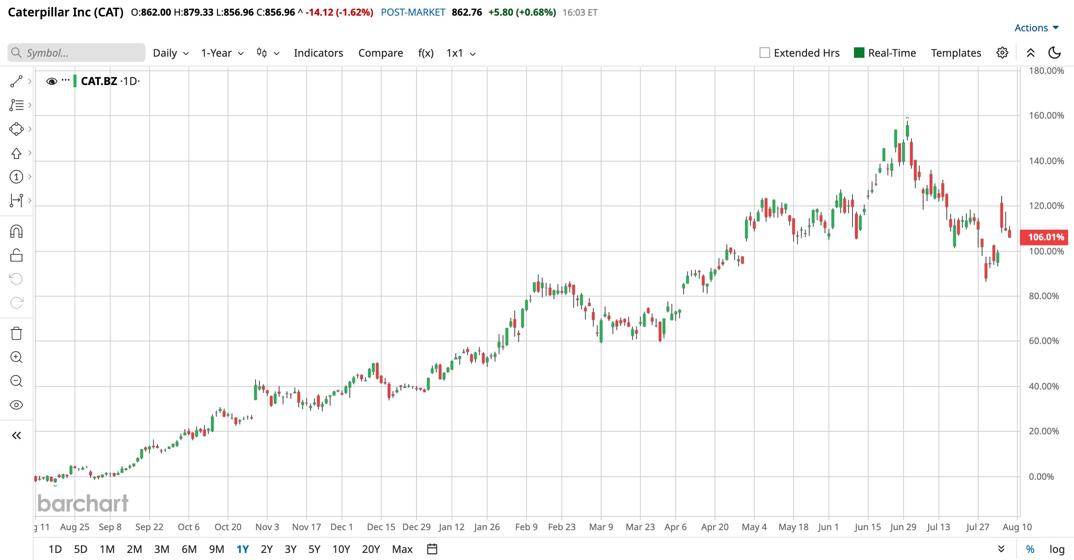Click the undo arrow in left toolbar
The height and width of the screenshot is (560, 1074).
click(16, 279)
